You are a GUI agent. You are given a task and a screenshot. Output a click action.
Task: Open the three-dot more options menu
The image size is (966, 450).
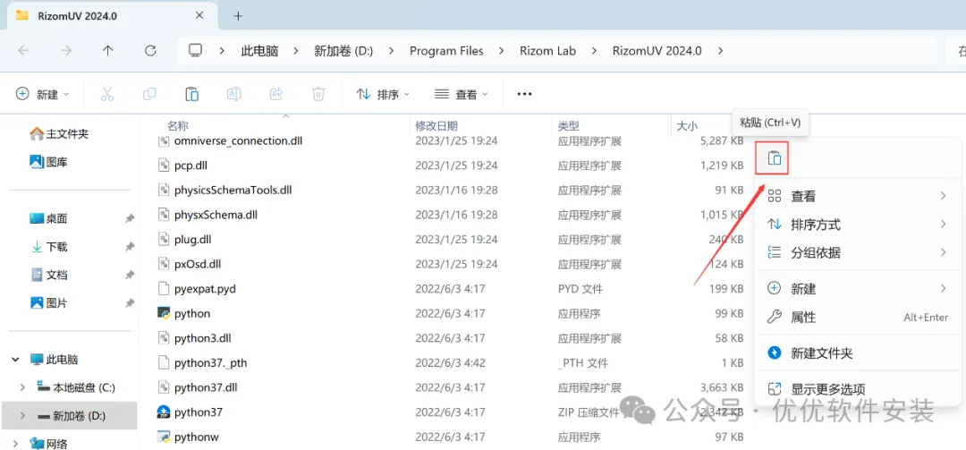pyautogui.click(x=524, y=94)
